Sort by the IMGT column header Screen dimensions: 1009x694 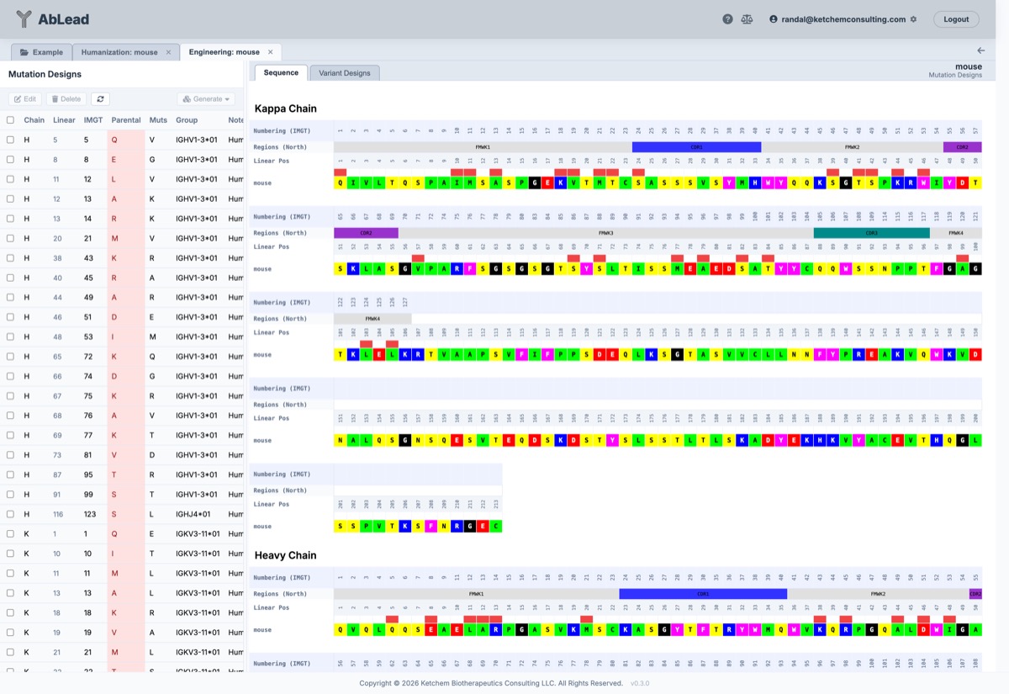[92, 120]
